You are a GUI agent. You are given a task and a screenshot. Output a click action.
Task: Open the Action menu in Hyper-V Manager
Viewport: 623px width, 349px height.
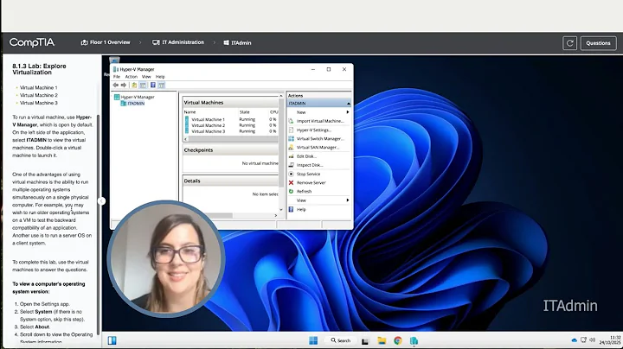click(132, 77)
